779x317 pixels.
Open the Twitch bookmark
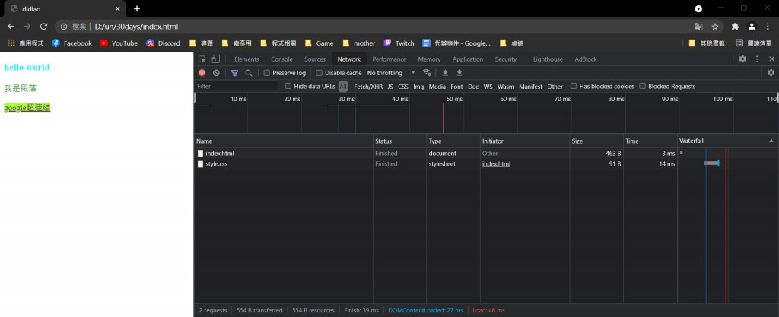pyautogui.click(x=399, y=43)
